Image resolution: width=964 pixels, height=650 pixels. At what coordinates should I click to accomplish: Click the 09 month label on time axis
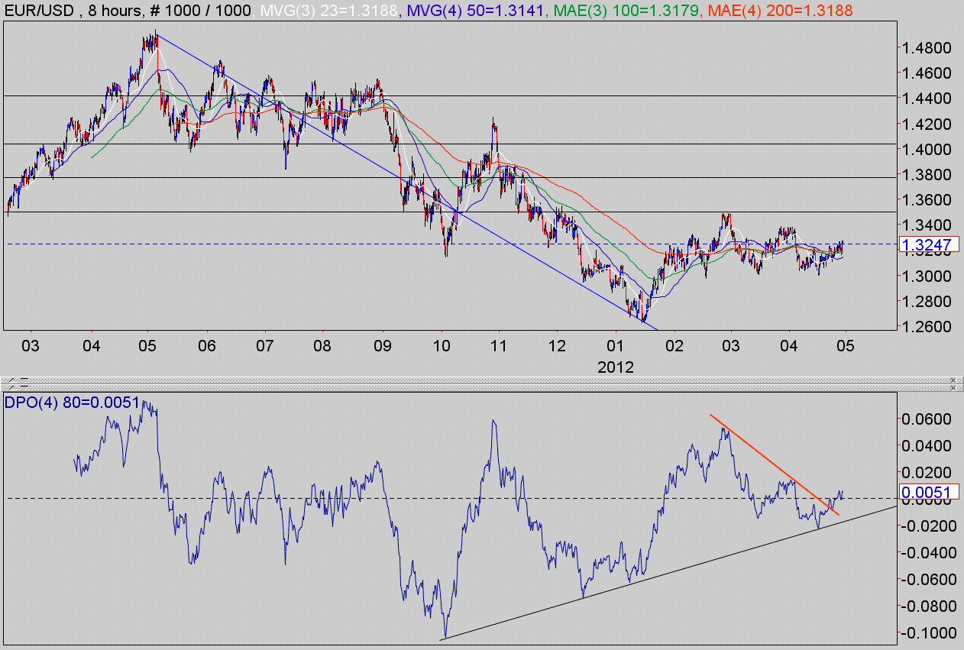point(382,348)
